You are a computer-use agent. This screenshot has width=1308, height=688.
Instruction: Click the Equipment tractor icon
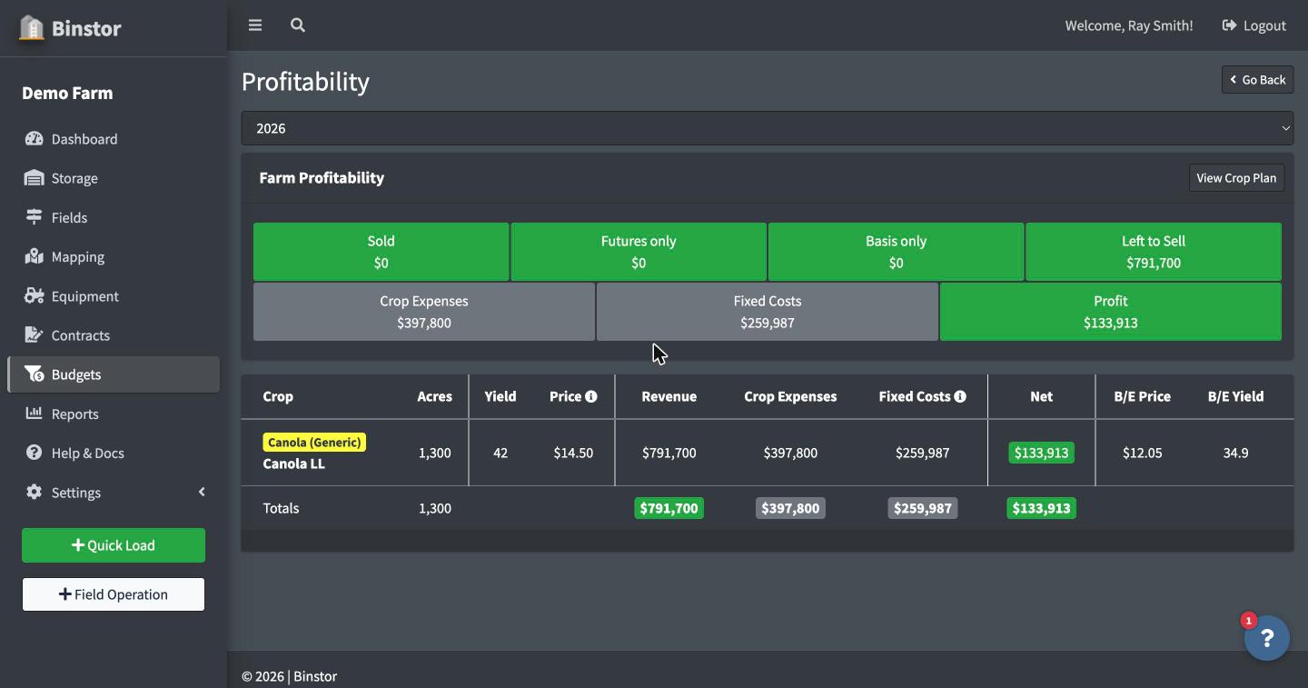[x=35, y=296]
